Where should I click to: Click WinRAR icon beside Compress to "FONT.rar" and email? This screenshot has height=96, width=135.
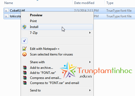[25, 83]
